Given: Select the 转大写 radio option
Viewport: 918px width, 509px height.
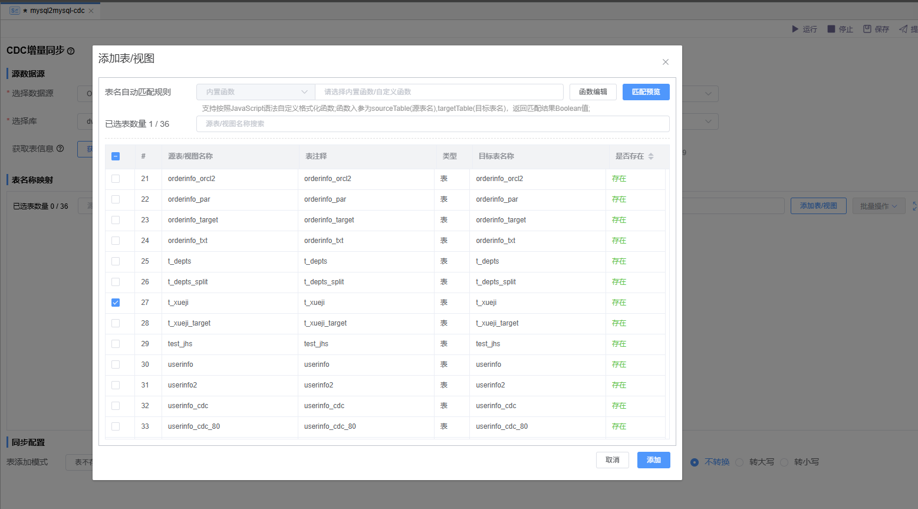Looking at the screenshot, I should [x=740, y=462].
